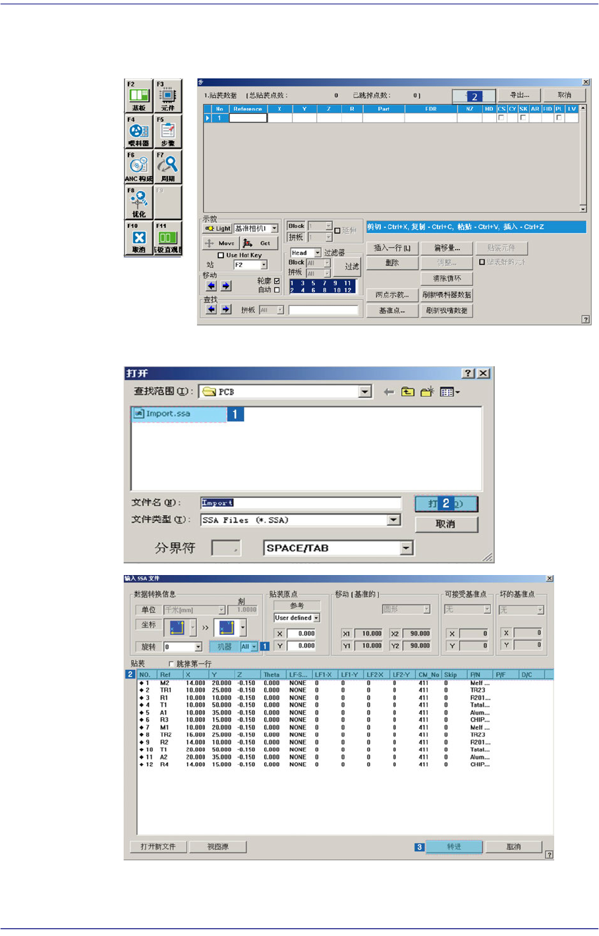
Task: Click left arrow under 查找
Action: coord(211,309)
